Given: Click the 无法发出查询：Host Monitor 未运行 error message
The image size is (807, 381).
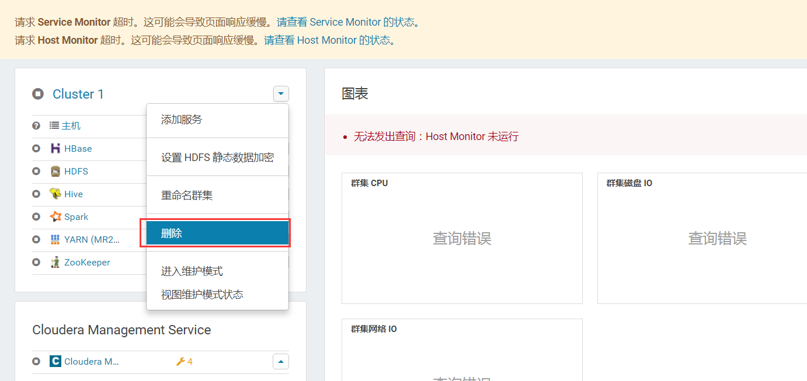Looking at the screenshot, I should (x=436, y=137).
